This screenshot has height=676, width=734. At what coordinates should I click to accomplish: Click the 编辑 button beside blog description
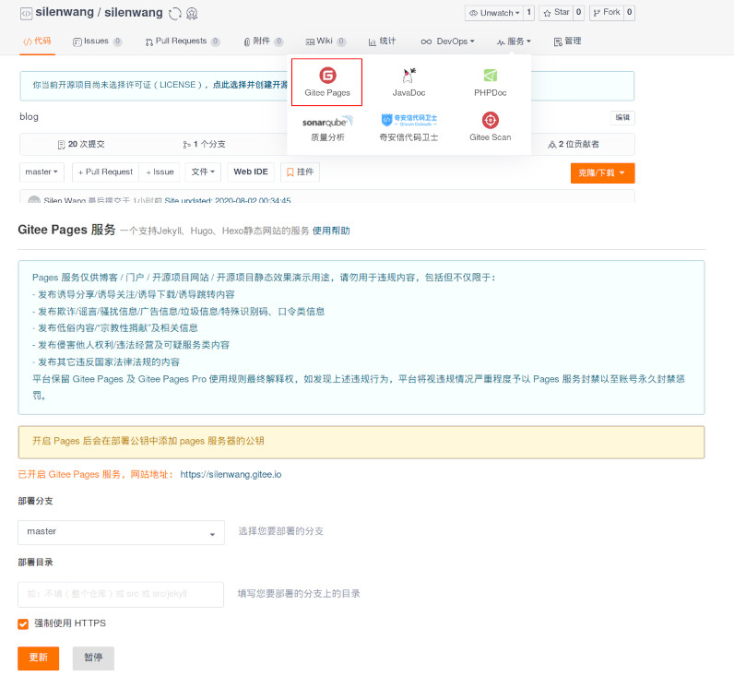[622, 117]
